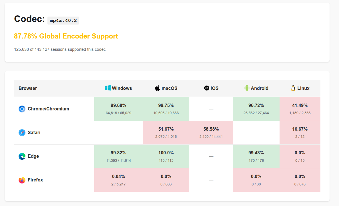The height and width of the screenshot is (206, 339).
Task: Click the Windows logo icon
Action: (107, 88)
